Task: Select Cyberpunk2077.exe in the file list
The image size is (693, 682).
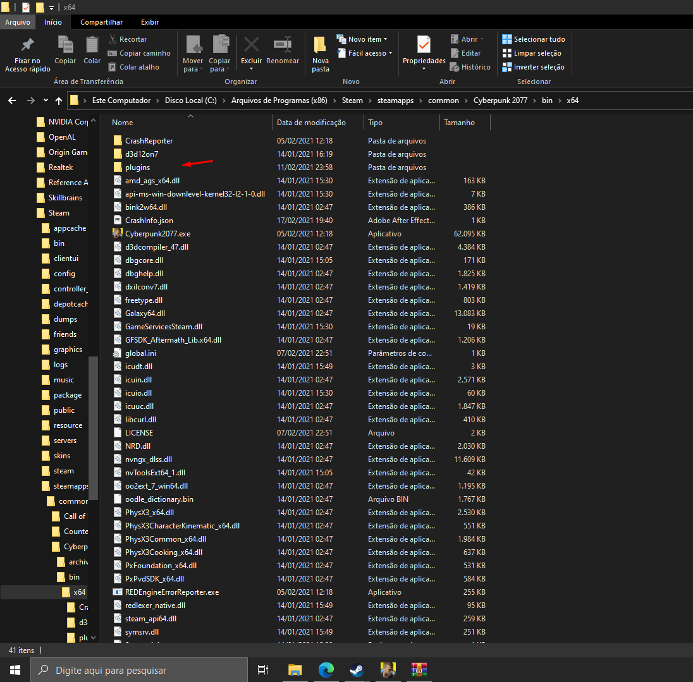Action: [158, 234]
